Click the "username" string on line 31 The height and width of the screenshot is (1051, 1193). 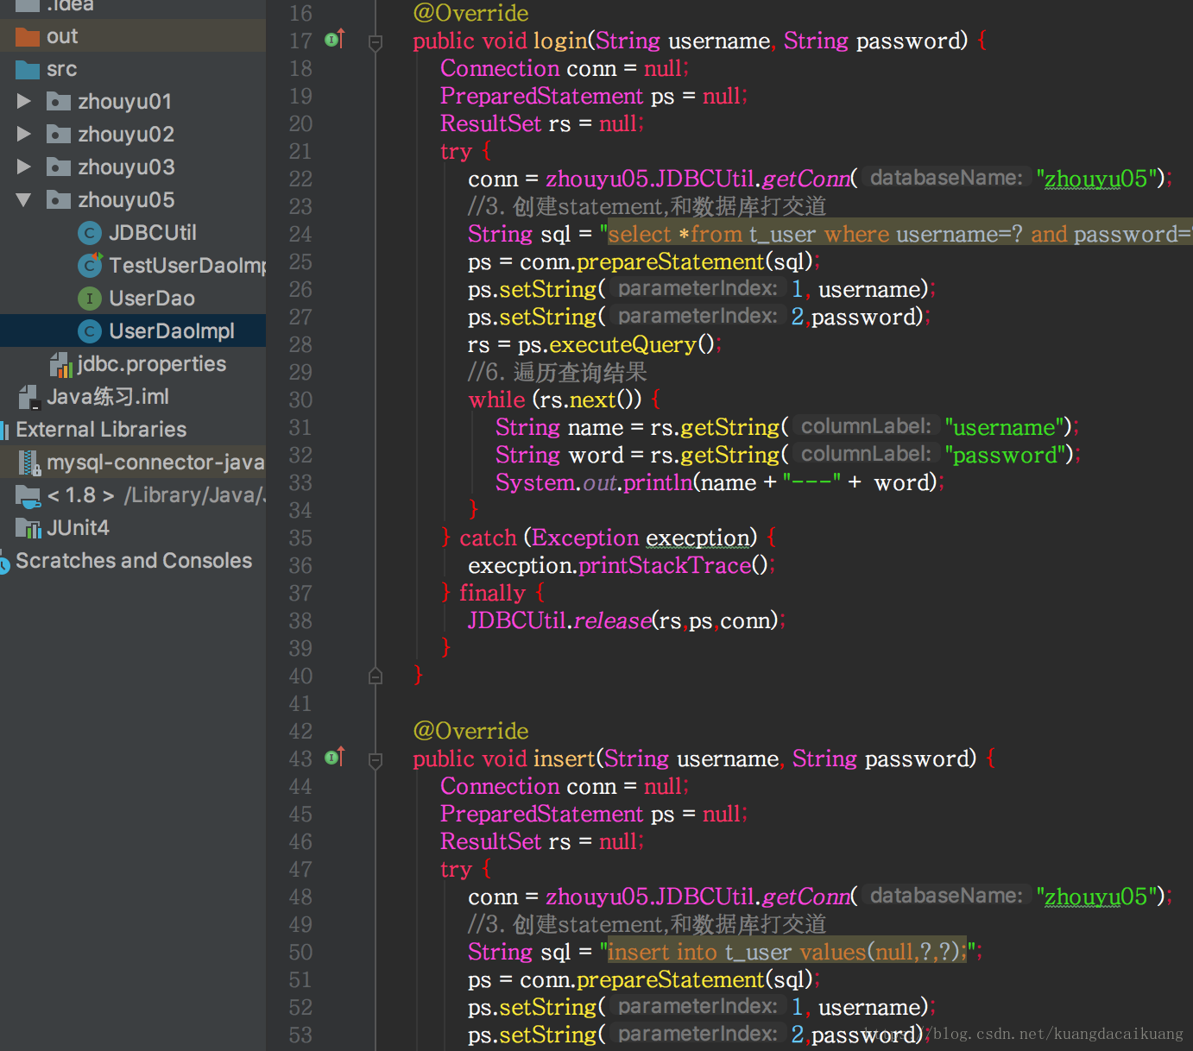1004,427
